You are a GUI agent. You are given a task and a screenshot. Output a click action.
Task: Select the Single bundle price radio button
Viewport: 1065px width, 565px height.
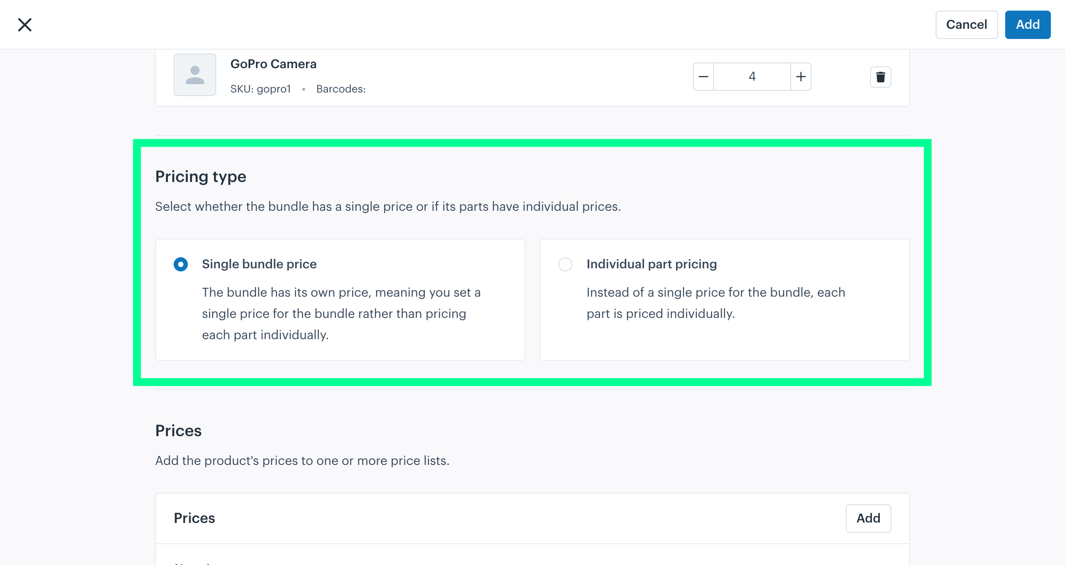181,264
